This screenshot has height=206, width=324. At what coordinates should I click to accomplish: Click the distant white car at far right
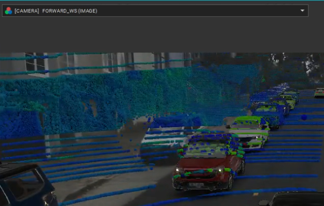[319, 93]
